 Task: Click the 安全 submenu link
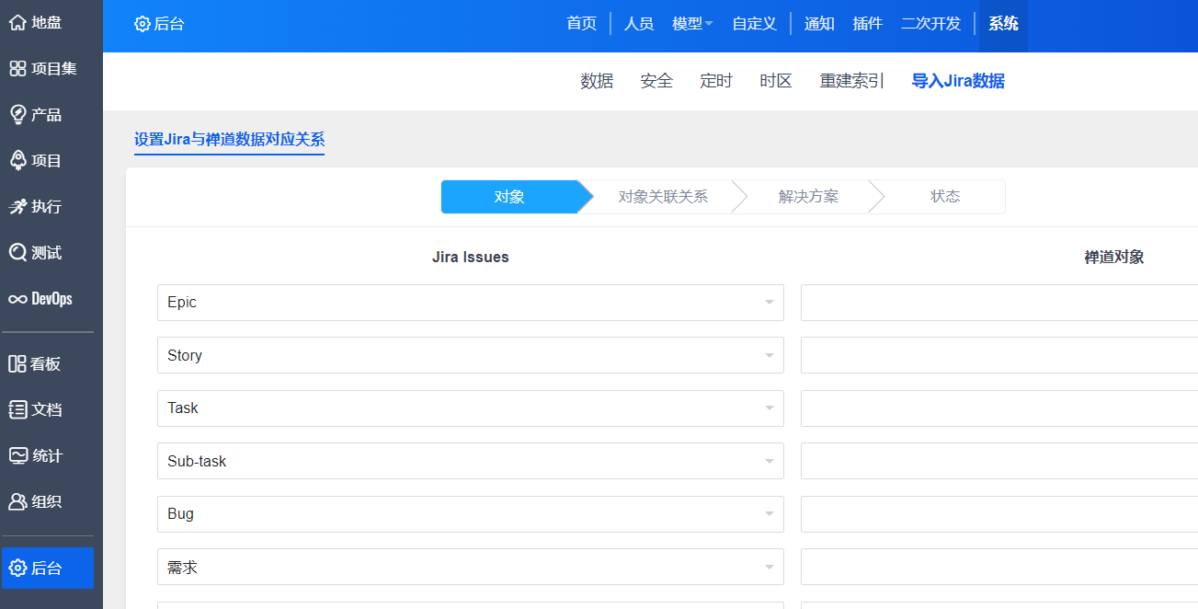(x=656, y=81)
